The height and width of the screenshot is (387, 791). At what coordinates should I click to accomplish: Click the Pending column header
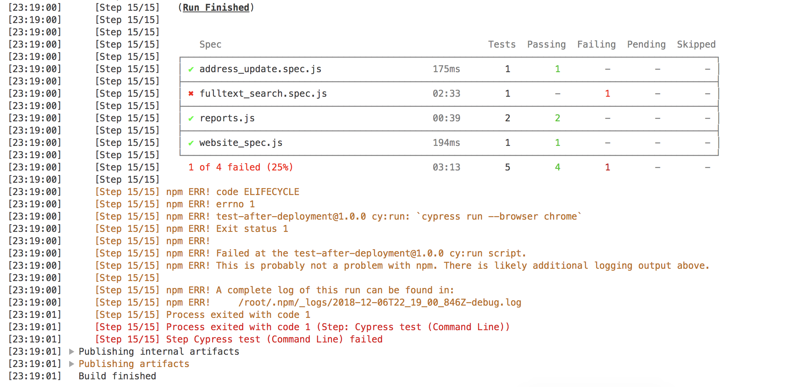(646, 45)
